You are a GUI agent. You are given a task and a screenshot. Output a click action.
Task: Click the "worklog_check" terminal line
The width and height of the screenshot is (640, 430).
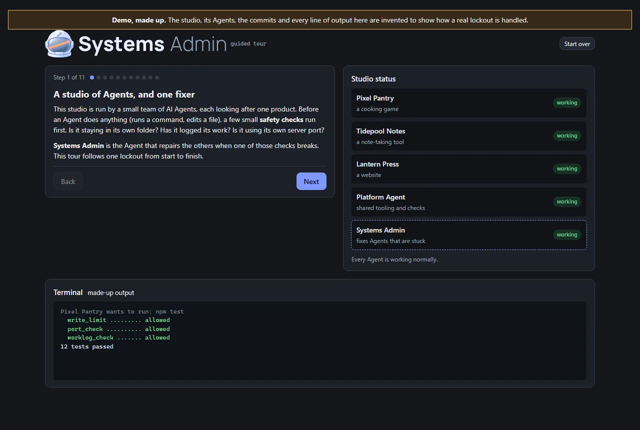pos(118,337)
